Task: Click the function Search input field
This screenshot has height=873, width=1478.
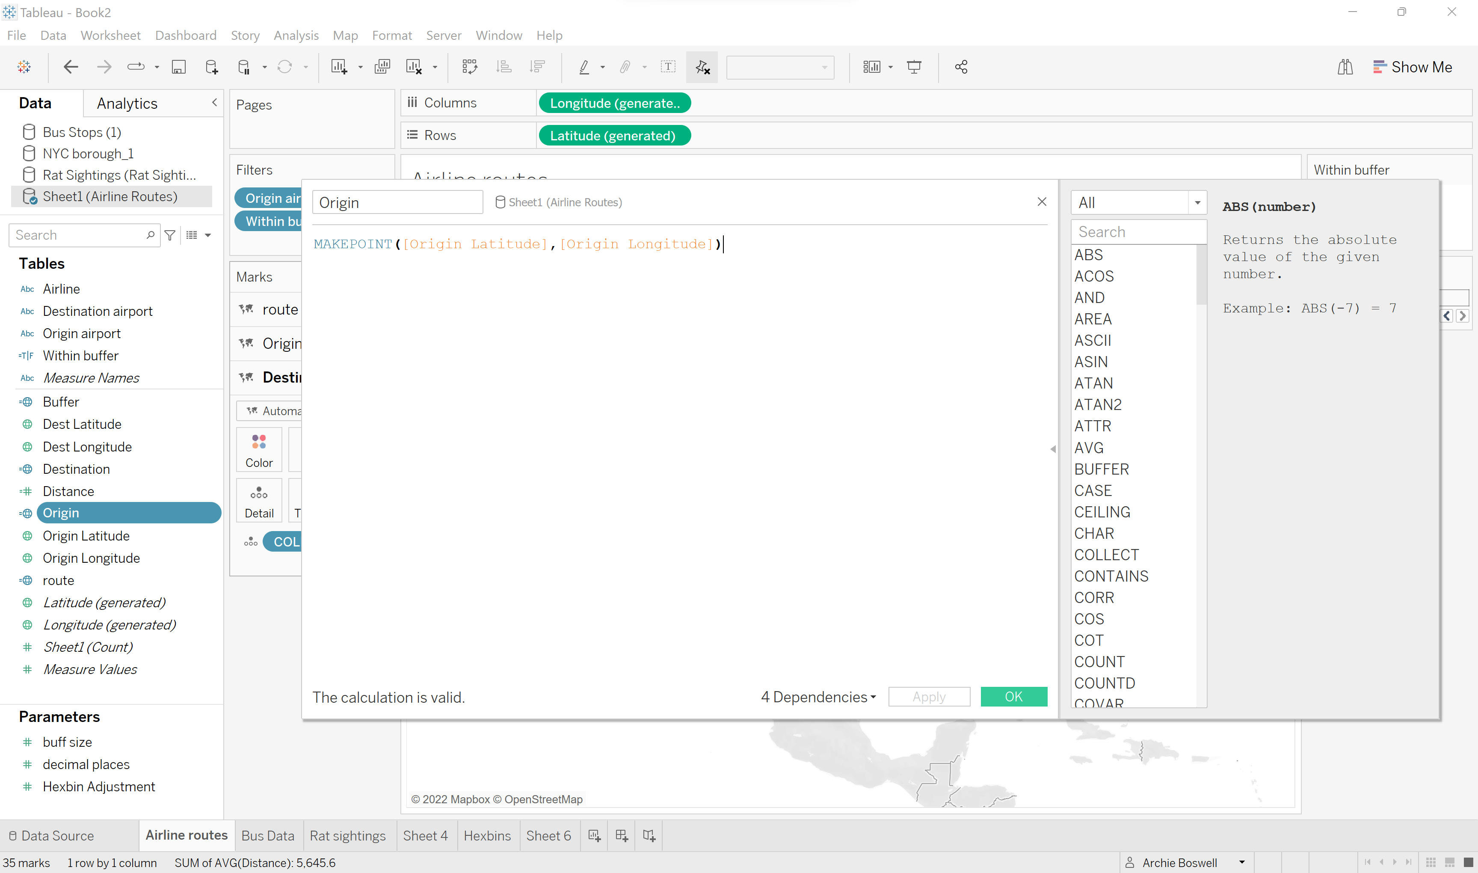Action: pos(1138,232)
